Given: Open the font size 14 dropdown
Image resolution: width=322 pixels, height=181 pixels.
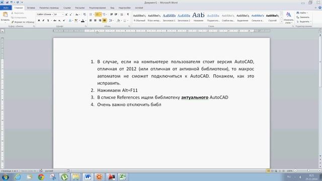Looking at the screenshot, I should click(62, 15).
